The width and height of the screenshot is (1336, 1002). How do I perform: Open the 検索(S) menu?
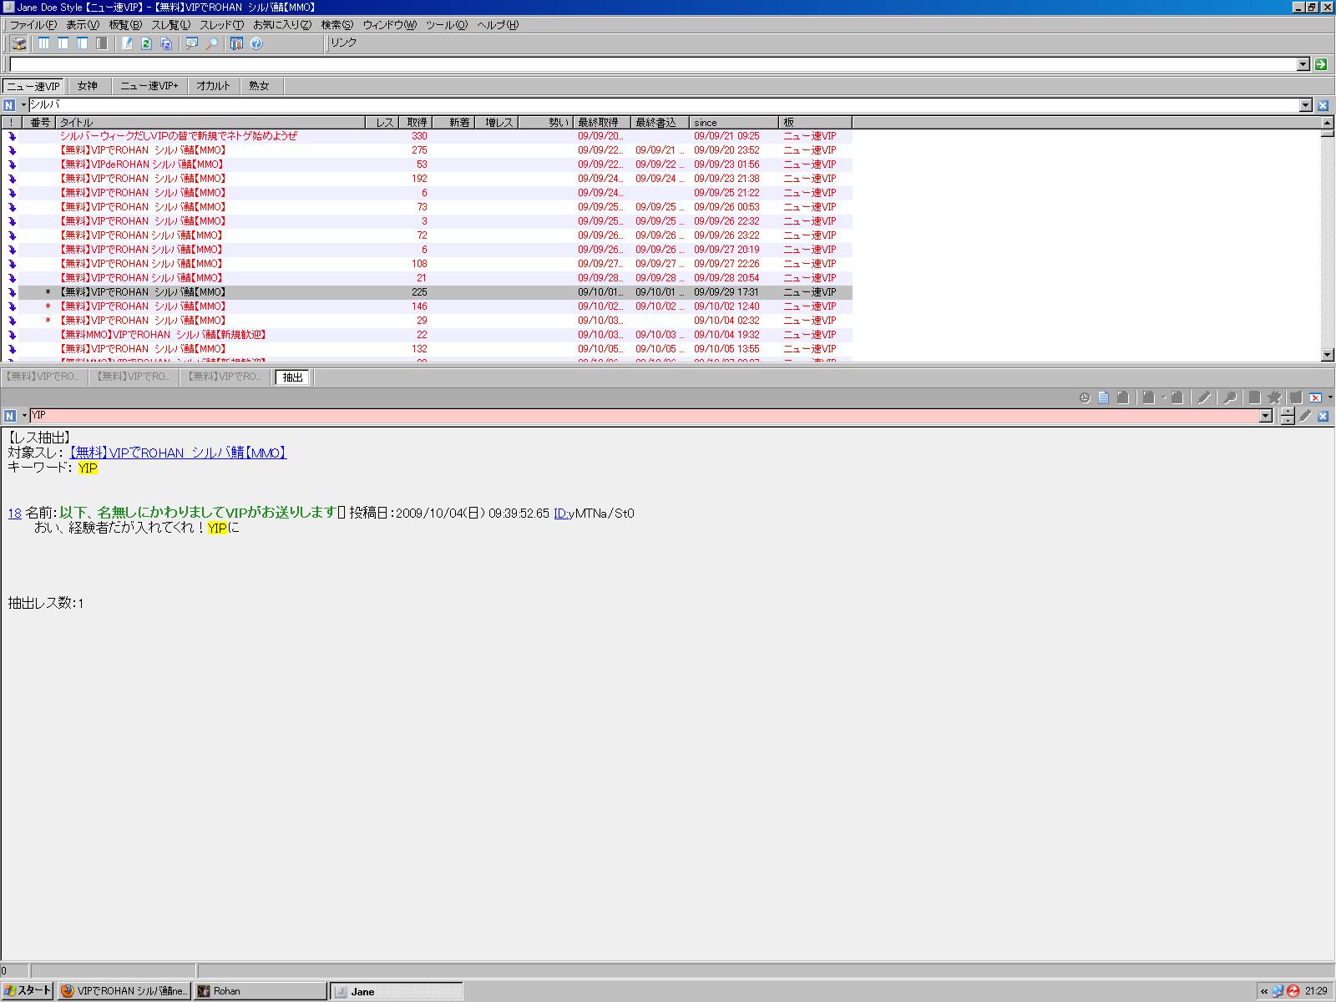point(337,25)
